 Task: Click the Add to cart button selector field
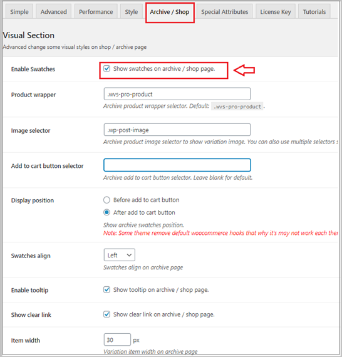coord(177,165)
